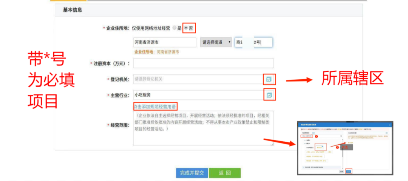Click the 经营范围 text area
Image resolution: width=408 pixels, height=181 pixels.
click(203, 128)
